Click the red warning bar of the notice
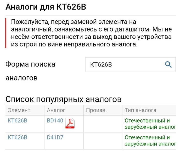This screenshot has width=181, height=155. tap(6, 33)
